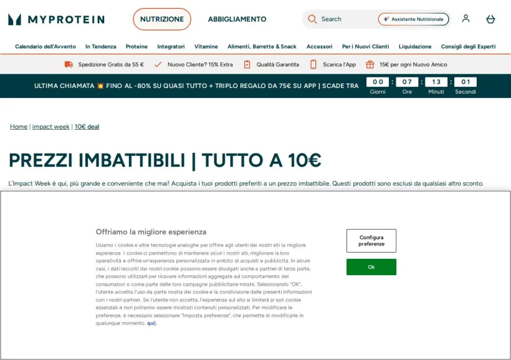Open Consigli degli Esperti menu
The height and width of the screenshot is (360, 511).
468,47
